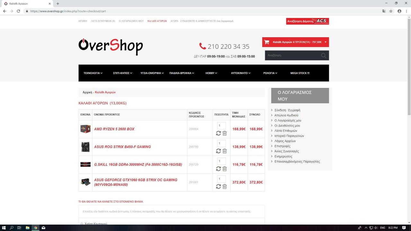Expand the ΣΠΙΤΙ-ΚΗΠΟΣ category menu
The height and width of the screenshot is (231, 411).
(123, 73)
